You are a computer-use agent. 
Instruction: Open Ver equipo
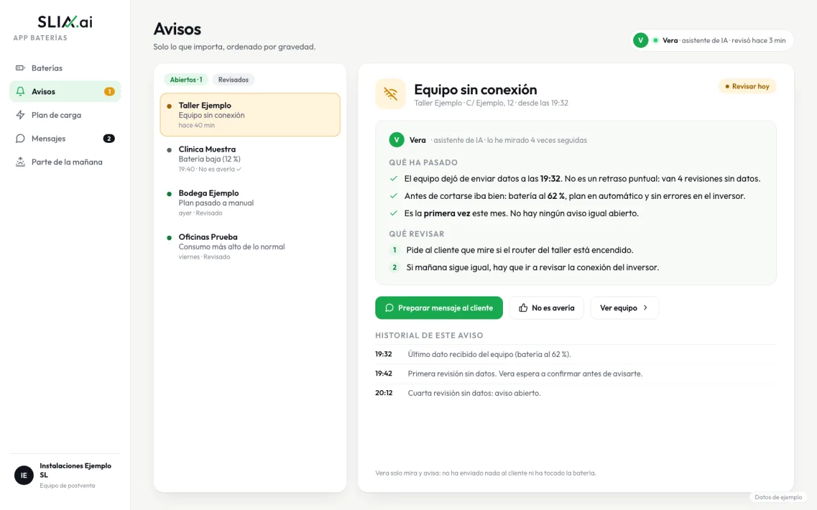click(x=624, y=308)
